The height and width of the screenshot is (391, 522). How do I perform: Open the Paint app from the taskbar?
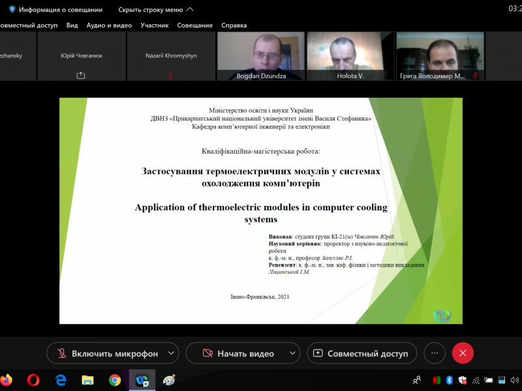[169, 380]
